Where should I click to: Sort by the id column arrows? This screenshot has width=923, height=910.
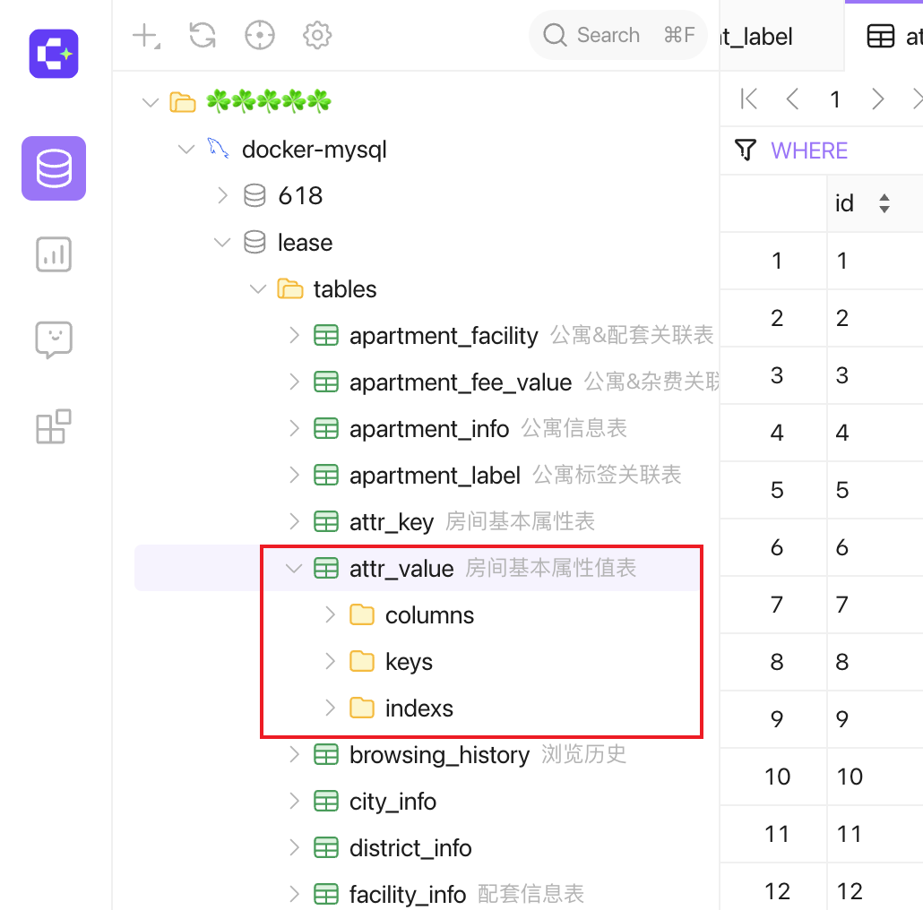[x=884, y=203]
